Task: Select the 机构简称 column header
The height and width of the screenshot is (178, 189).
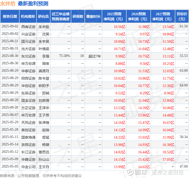Action: (x=28, y=17)
